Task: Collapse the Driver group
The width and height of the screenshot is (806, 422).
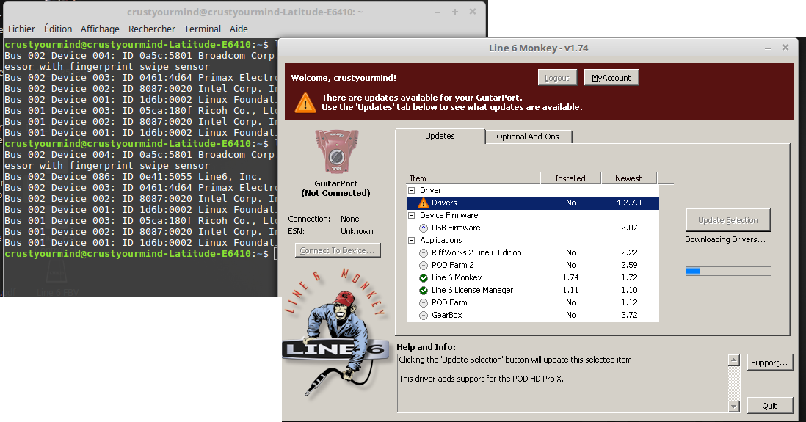Action: (412, 190)
